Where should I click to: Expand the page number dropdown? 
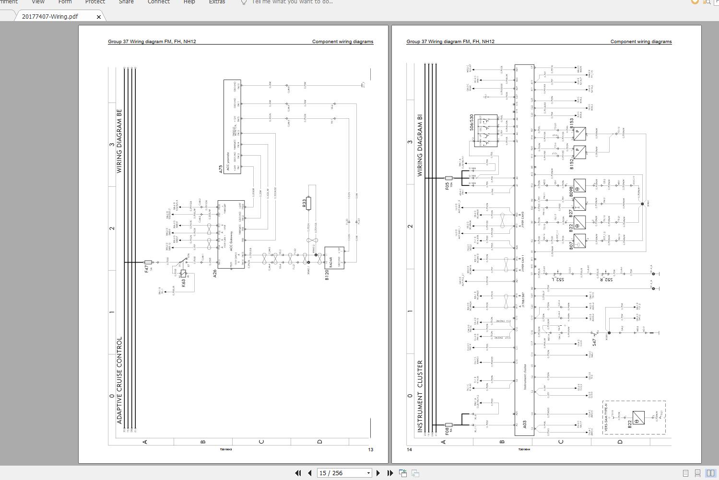coord(368,473)
